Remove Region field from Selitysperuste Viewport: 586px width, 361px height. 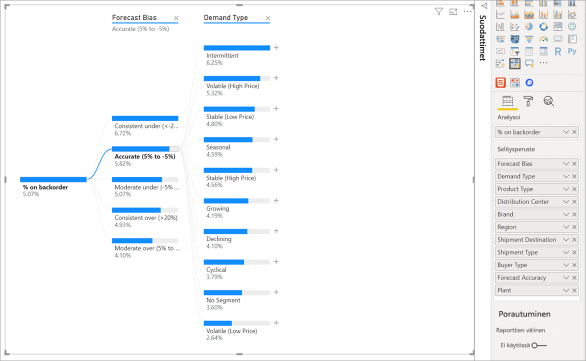(574, 227)
